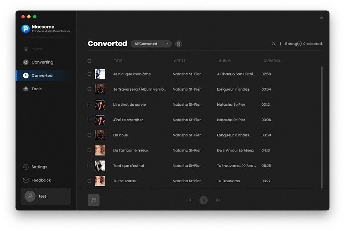This screenshot has width=345, height=231.
Task: Check the box for Je n'ai que mon âme
Action: (x=89, y=74)
